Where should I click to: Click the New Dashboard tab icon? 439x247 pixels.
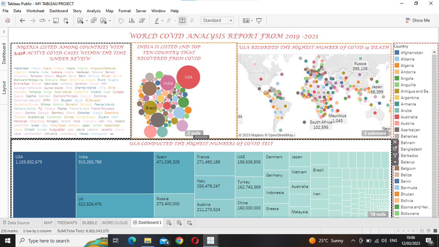pos(179,222)
